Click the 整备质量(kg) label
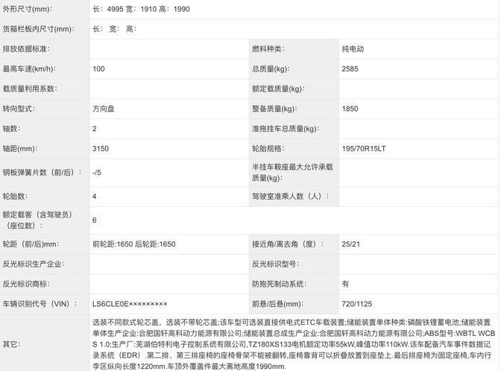The height and width of the screenshot is (371, 501). [274, 109]
